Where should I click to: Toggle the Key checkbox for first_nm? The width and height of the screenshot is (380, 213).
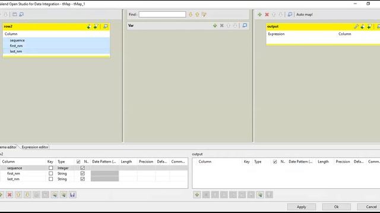point(50,173)
